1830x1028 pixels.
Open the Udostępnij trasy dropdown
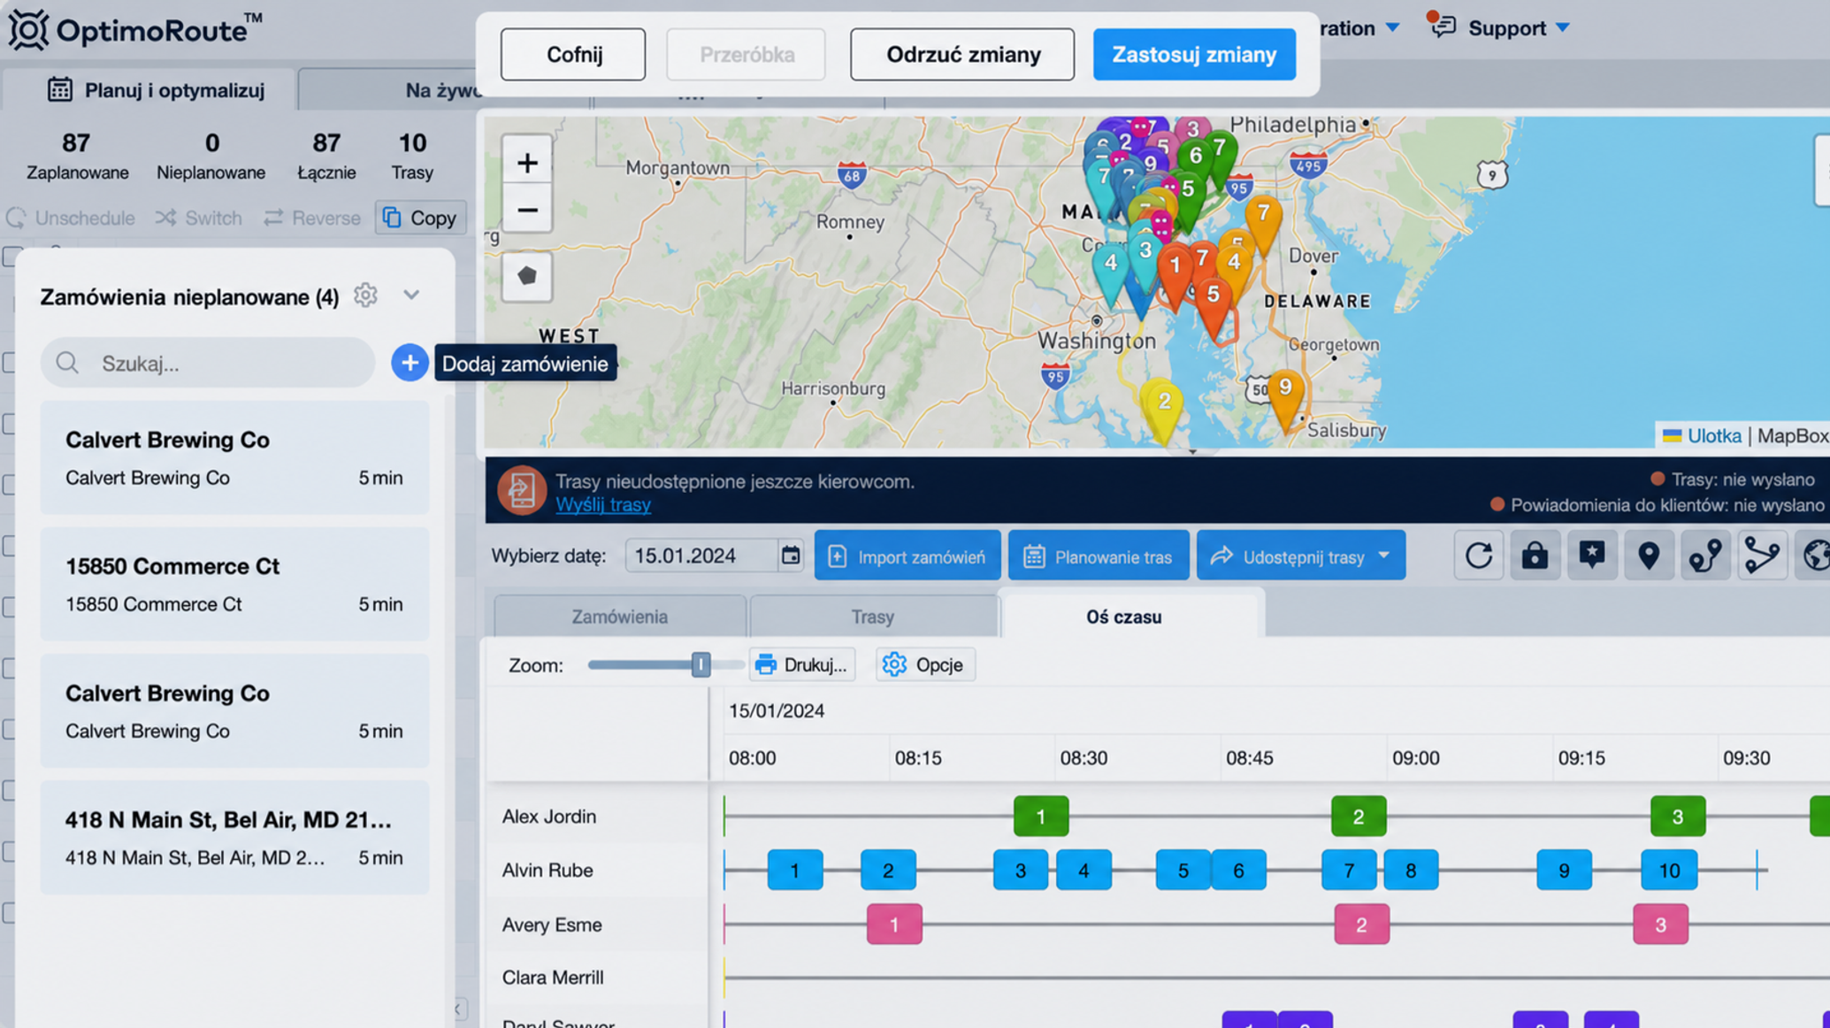click(x=1300, y=556)
